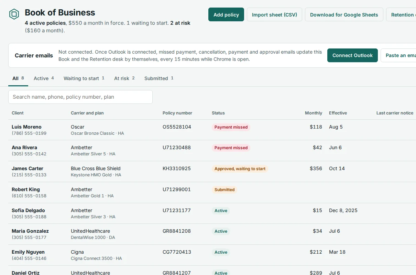The height and width of the screenshot is (275, 416).
Task: Switch to Waiting to start tab
Action: pos(84,78)
